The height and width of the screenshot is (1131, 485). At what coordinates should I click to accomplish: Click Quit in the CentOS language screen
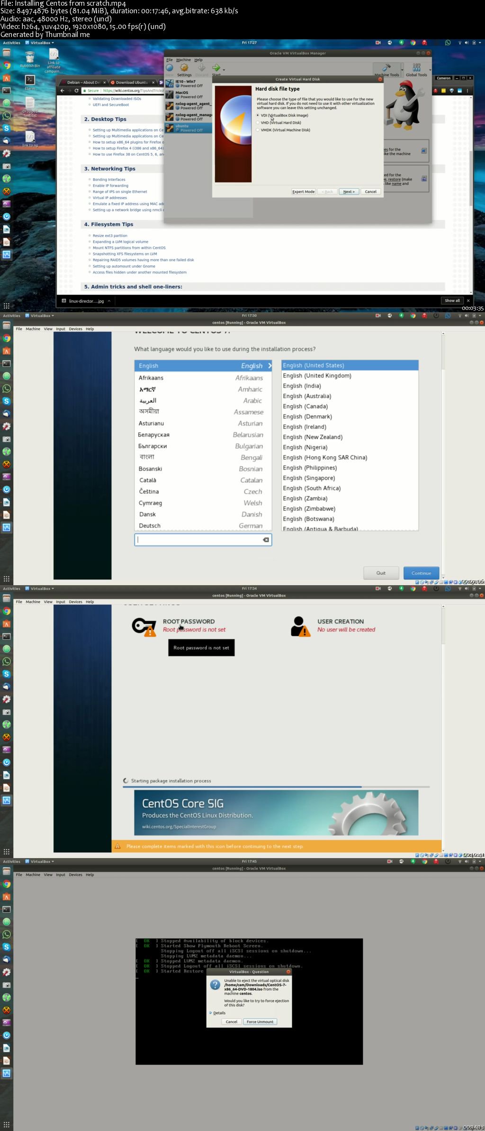381,573
